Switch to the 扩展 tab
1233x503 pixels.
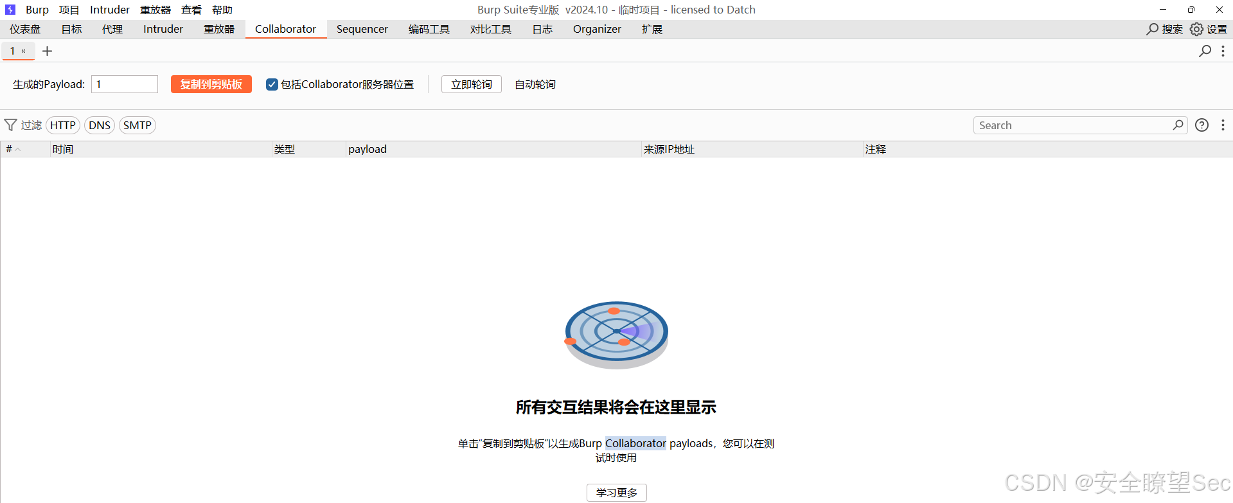pyautogui.click(x=652, y=29)
